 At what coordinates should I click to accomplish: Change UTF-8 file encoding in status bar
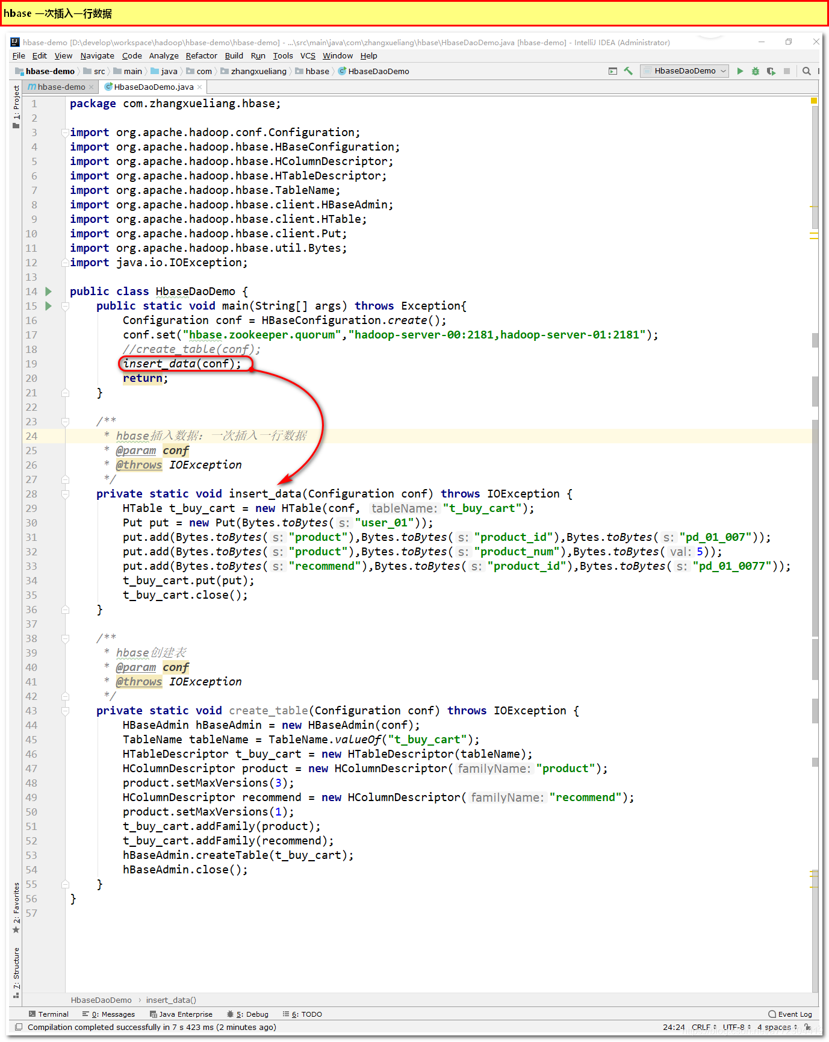point(737,1027)
